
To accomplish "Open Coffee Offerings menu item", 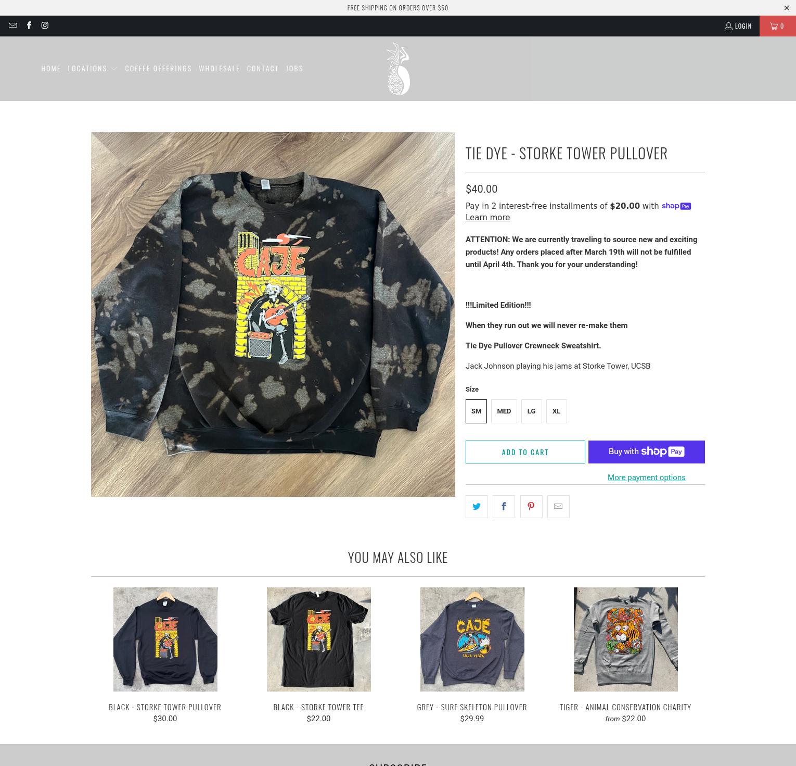I will (158, 68).
